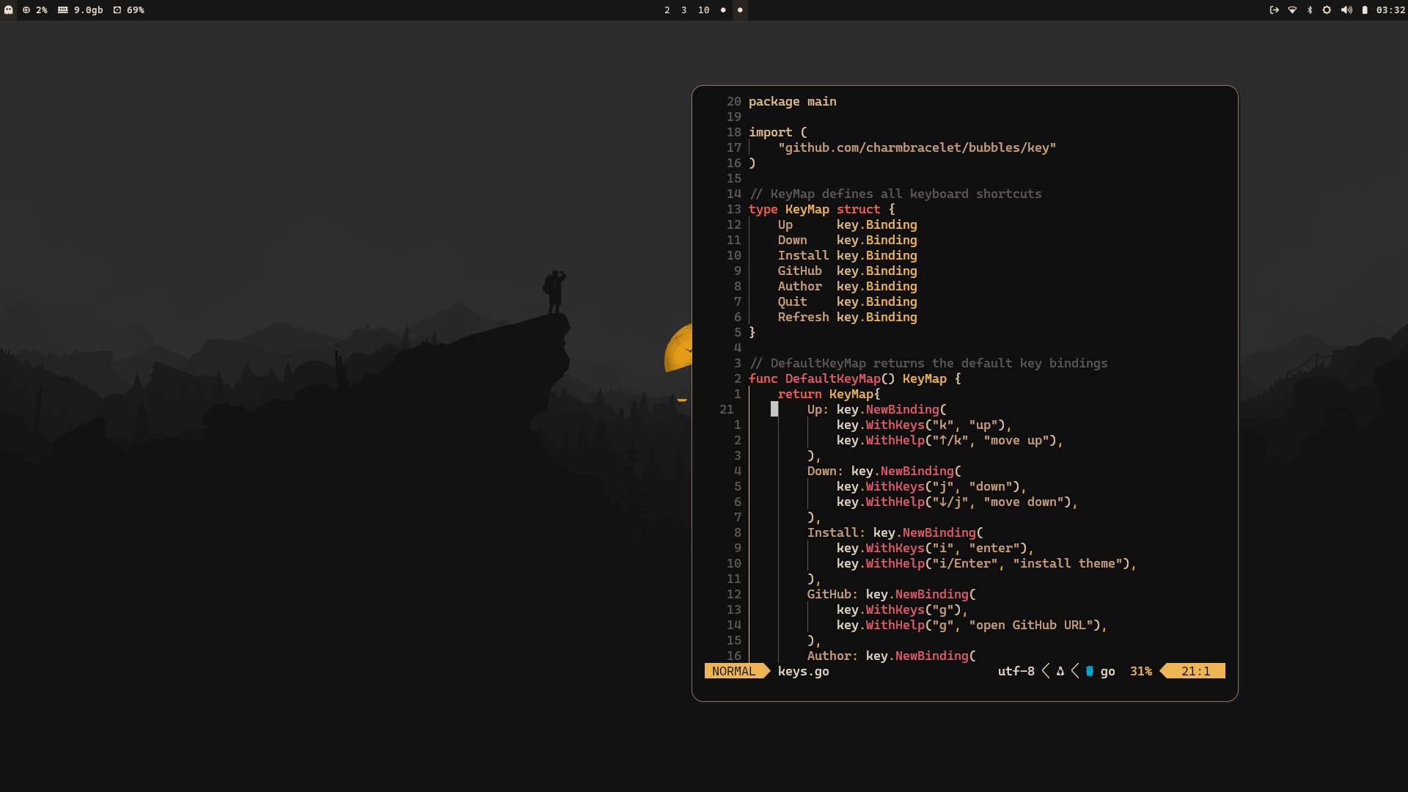The image size is (1408, 792).
Task: Click the keys.go filename in statusline
Action: 803,671
